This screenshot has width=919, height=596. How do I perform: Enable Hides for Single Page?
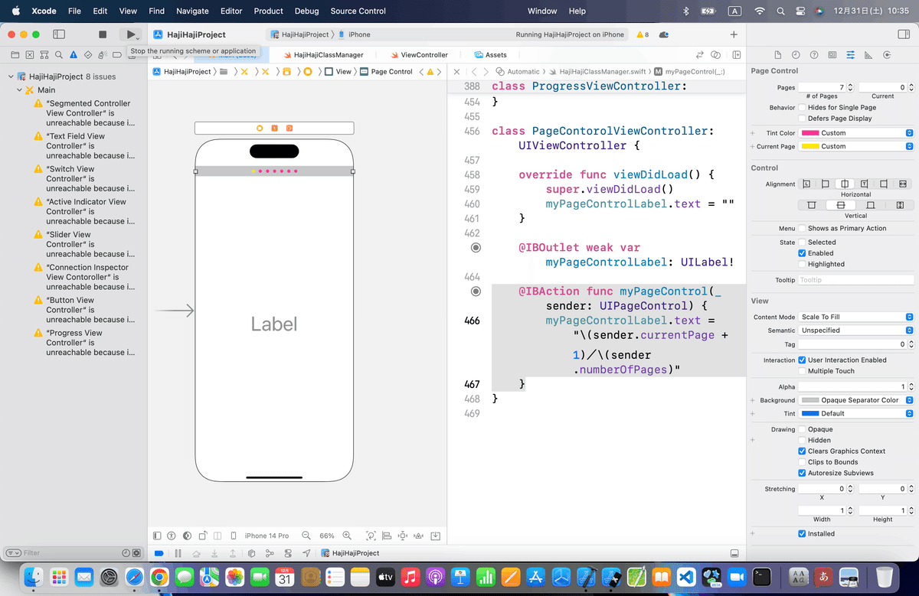(802, 108)
